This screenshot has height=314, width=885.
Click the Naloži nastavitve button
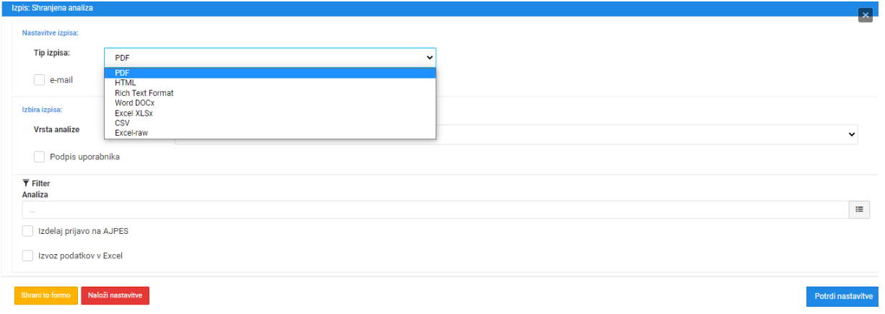click(x=115, y=296)
